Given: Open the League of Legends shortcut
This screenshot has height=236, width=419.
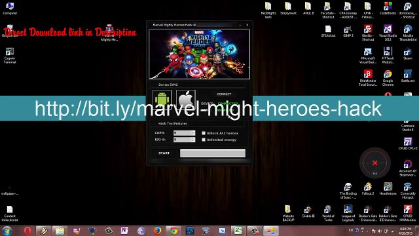Looking at the screenshot, I should coord(348,214).
